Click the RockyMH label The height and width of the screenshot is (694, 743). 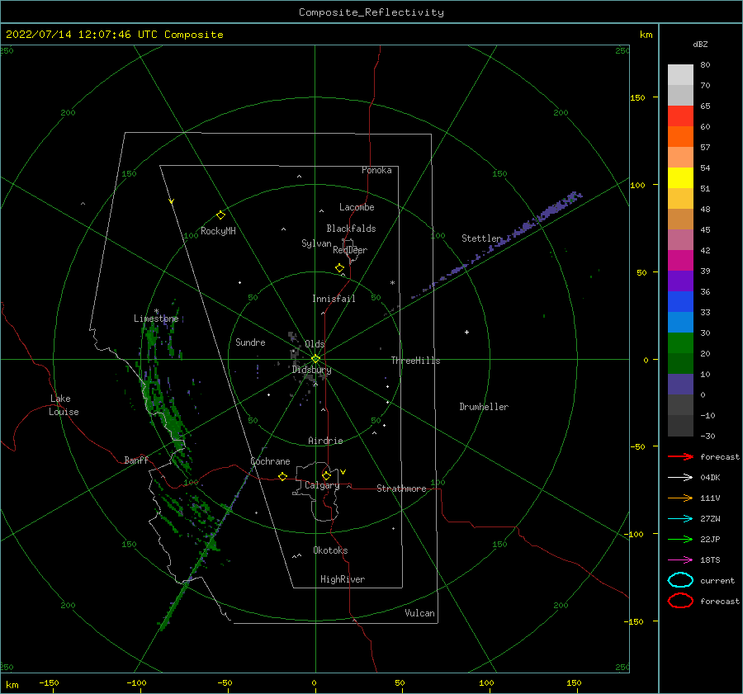(218, 231)
